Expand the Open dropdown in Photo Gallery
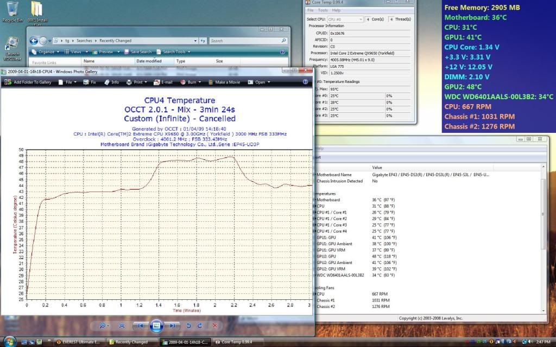 tap(259, 82)
